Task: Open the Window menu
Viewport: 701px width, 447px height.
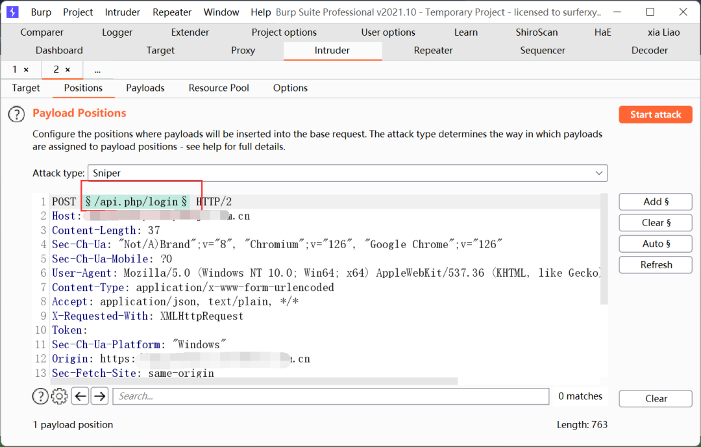Action: click(221, 12)
